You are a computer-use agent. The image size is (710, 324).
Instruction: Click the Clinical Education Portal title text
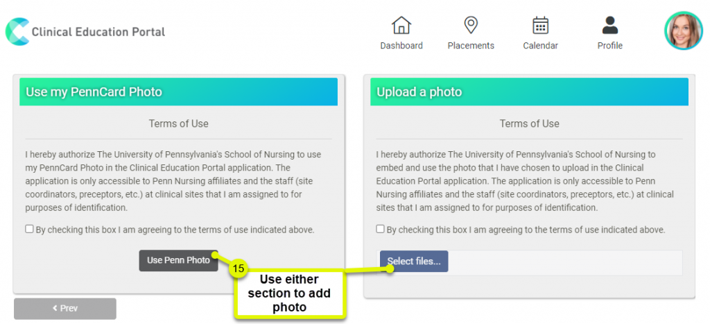(98, 32)
